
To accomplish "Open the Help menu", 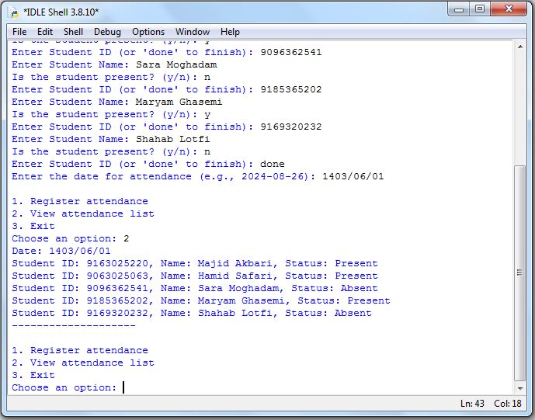I will point(230,32).
